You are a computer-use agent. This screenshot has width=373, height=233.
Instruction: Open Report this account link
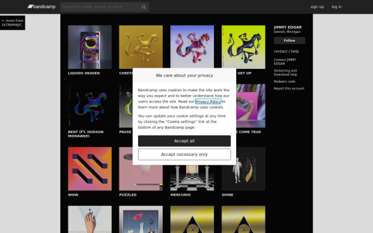click(x=289, y=88)
